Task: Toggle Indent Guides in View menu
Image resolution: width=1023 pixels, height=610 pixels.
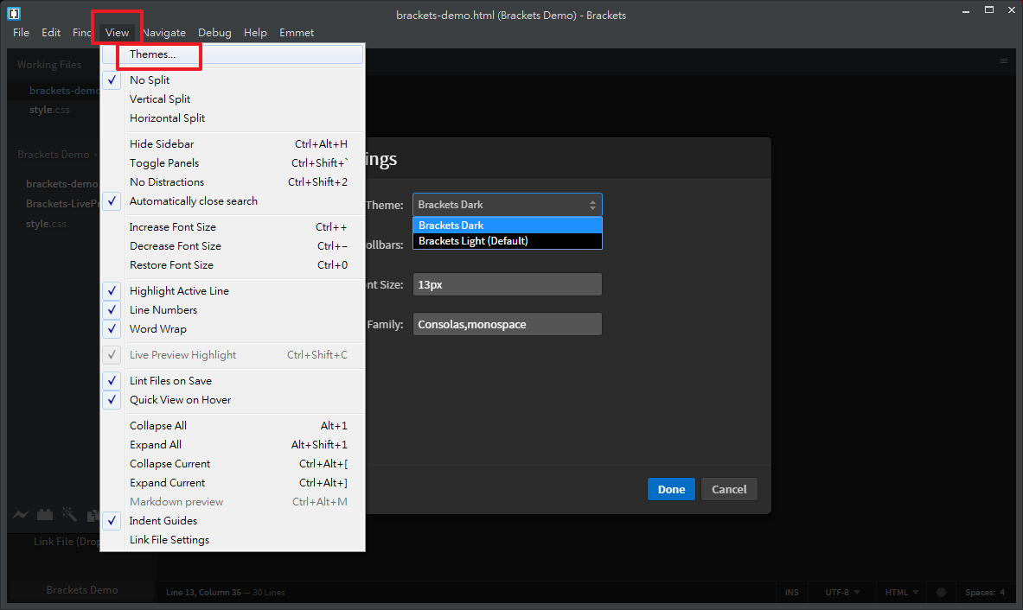Action: pyautogui.click(x=163, y=521)
